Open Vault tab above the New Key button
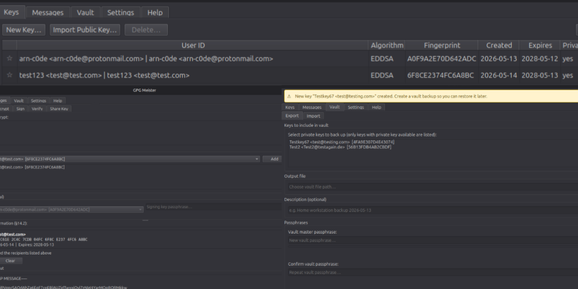This screenshot has width=578, height=289. pyautogui.click(x=85, y=13)
